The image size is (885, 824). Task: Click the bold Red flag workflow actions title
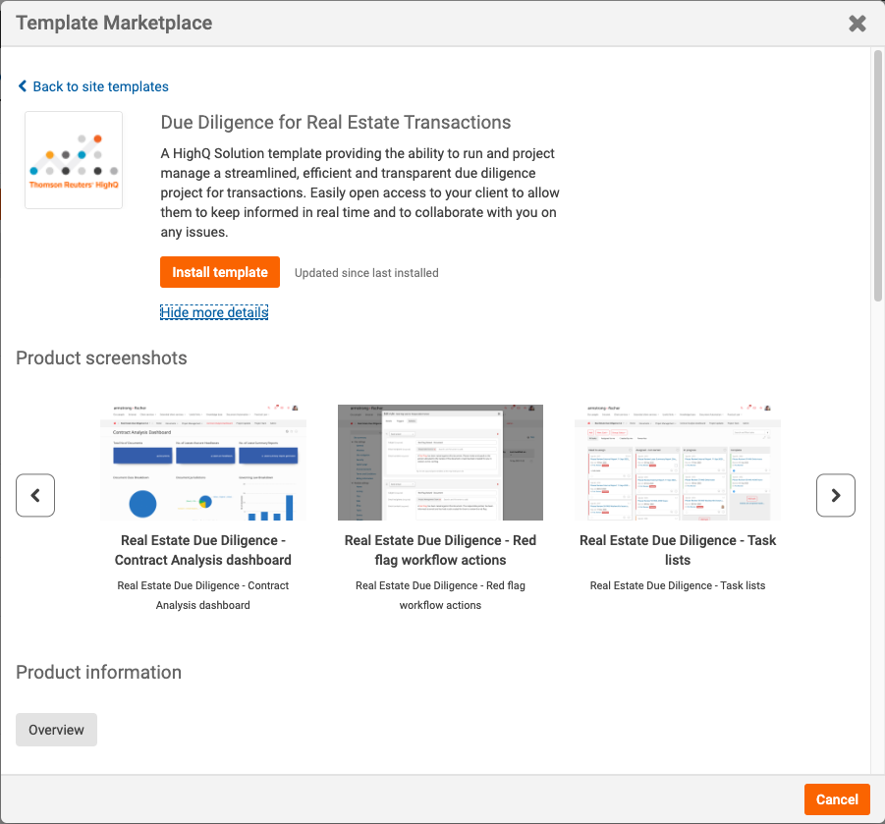440,550
